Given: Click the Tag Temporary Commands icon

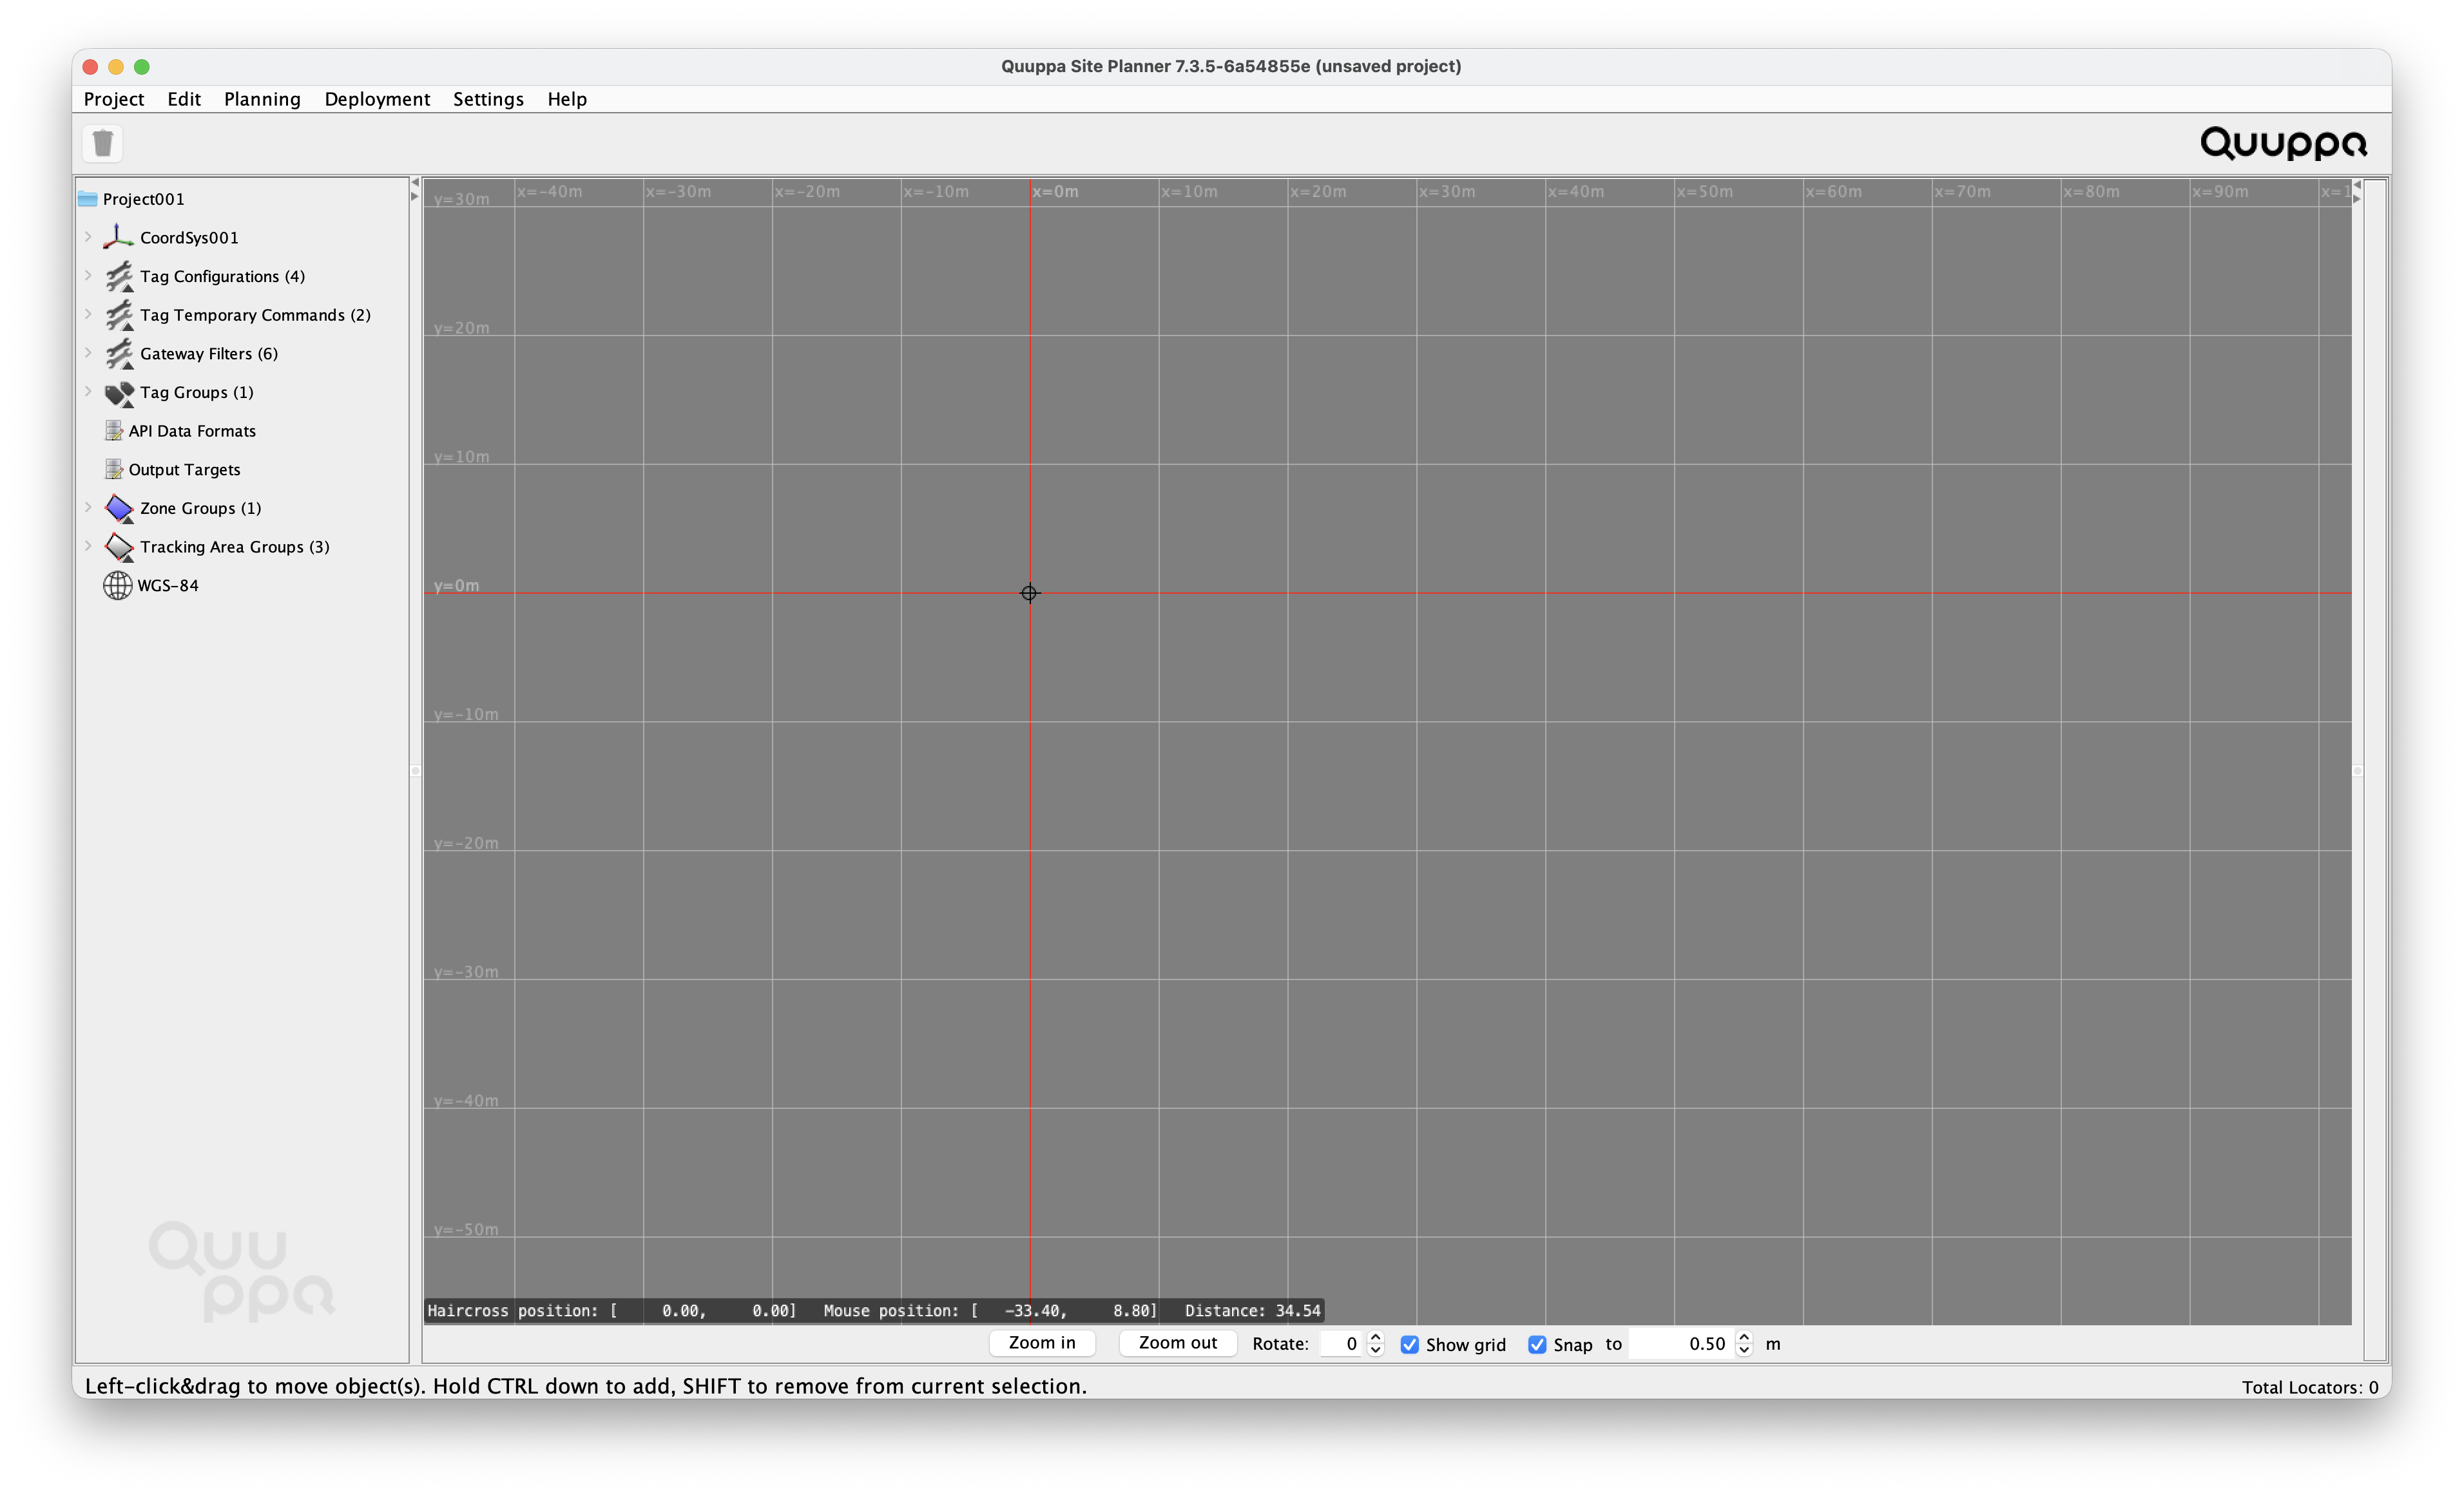Looking at the screenshot, I should pos(119,315).
